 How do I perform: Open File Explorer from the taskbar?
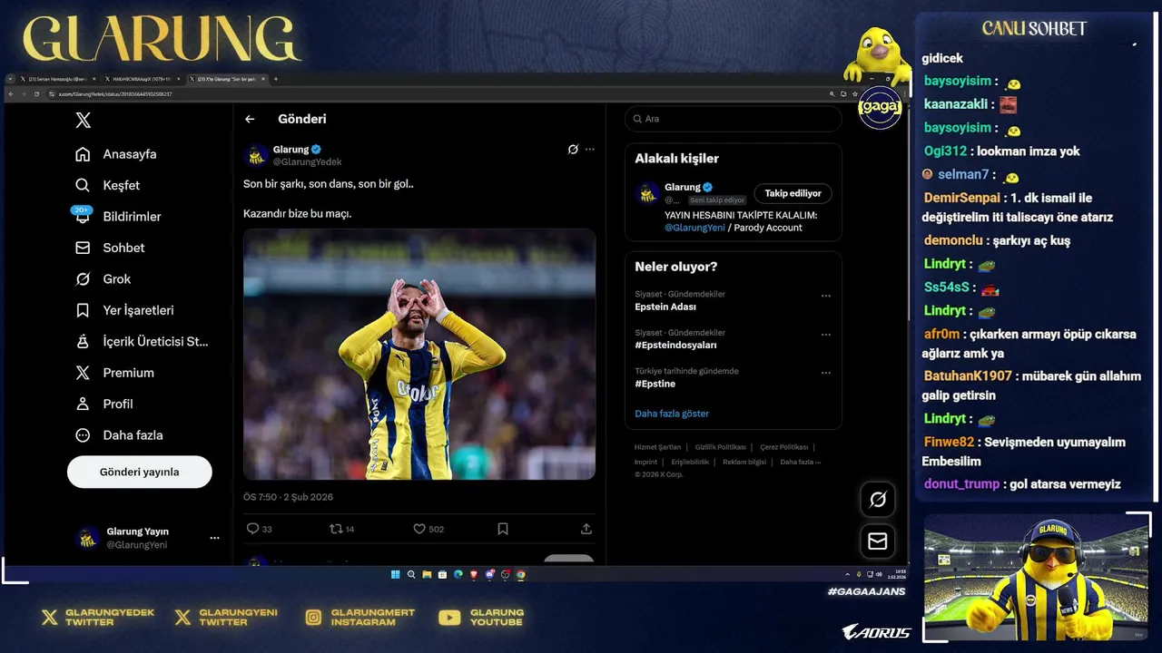click(427, 574)
